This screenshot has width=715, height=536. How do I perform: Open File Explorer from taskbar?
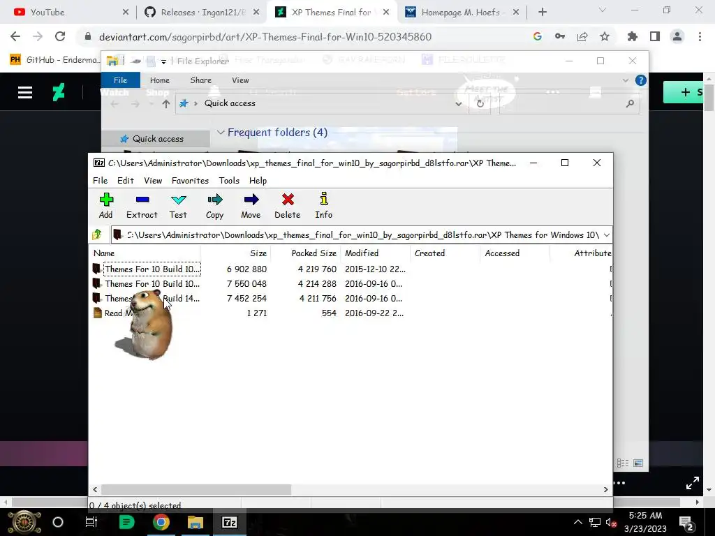click(196, 522)
